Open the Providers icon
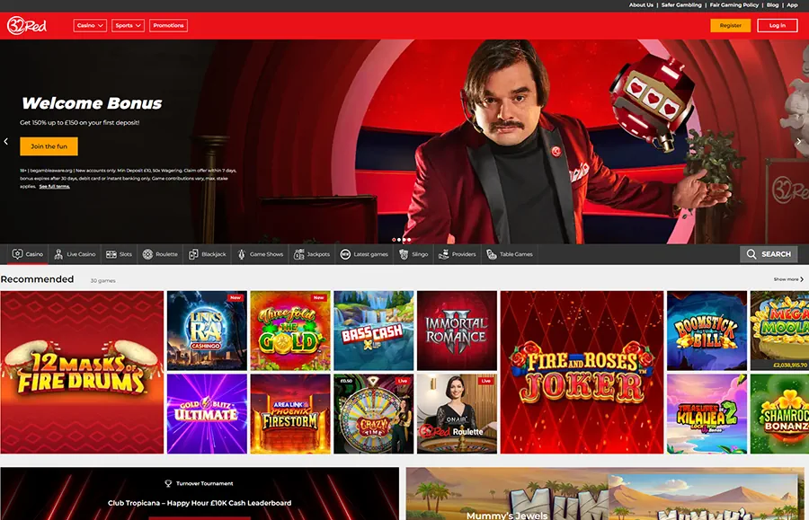Viewport: 809px width, 520px height. [444, 254]
